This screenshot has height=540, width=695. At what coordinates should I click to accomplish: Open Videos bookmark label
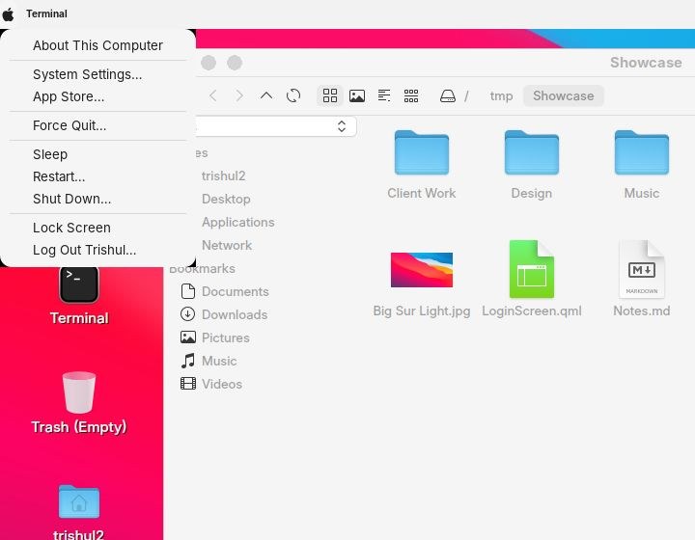click(222, 384)
